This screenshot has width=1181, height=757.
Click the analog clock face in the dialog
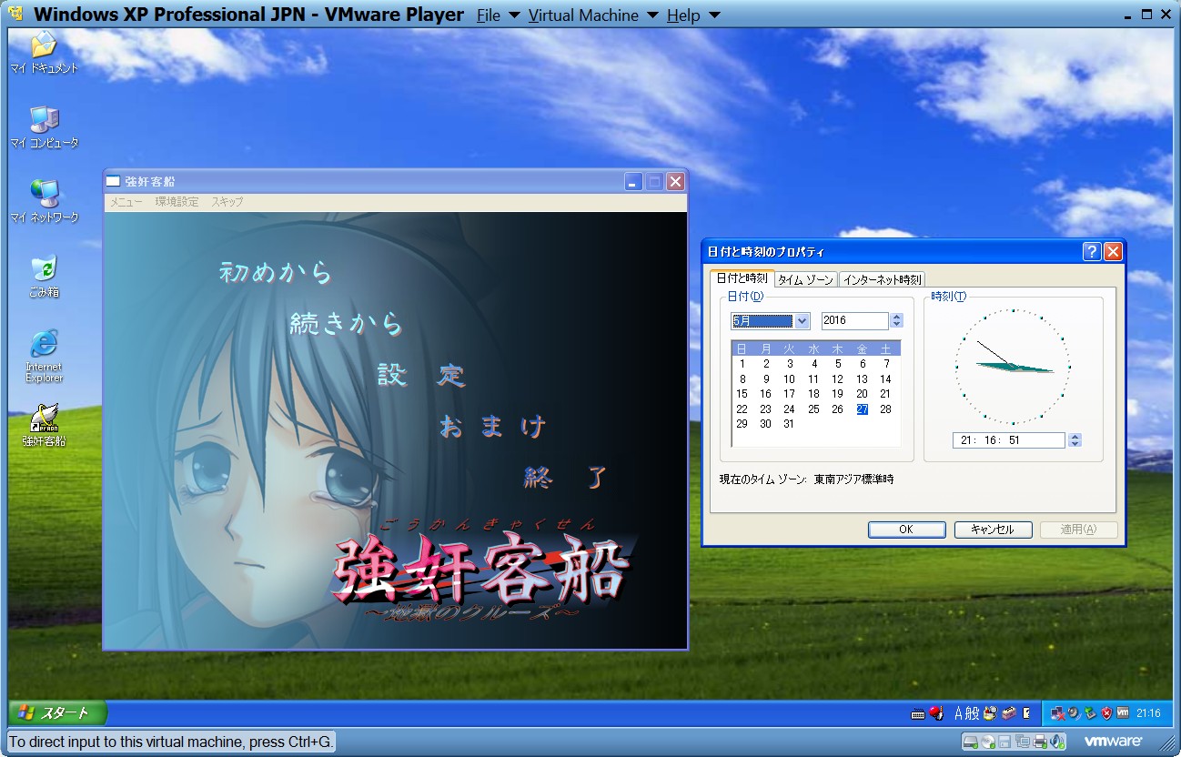pos(1013,366)
